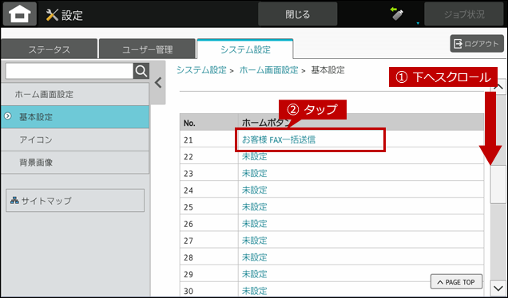Screen dimensions: 508x298
Task: Open 未設定 link in row 23
Action: click(x=254, y=173)
